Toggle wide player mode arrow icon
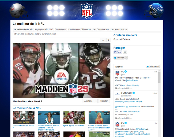Viewport: 174px width, 137px height. pyautogui.click(x=103, y=40)
